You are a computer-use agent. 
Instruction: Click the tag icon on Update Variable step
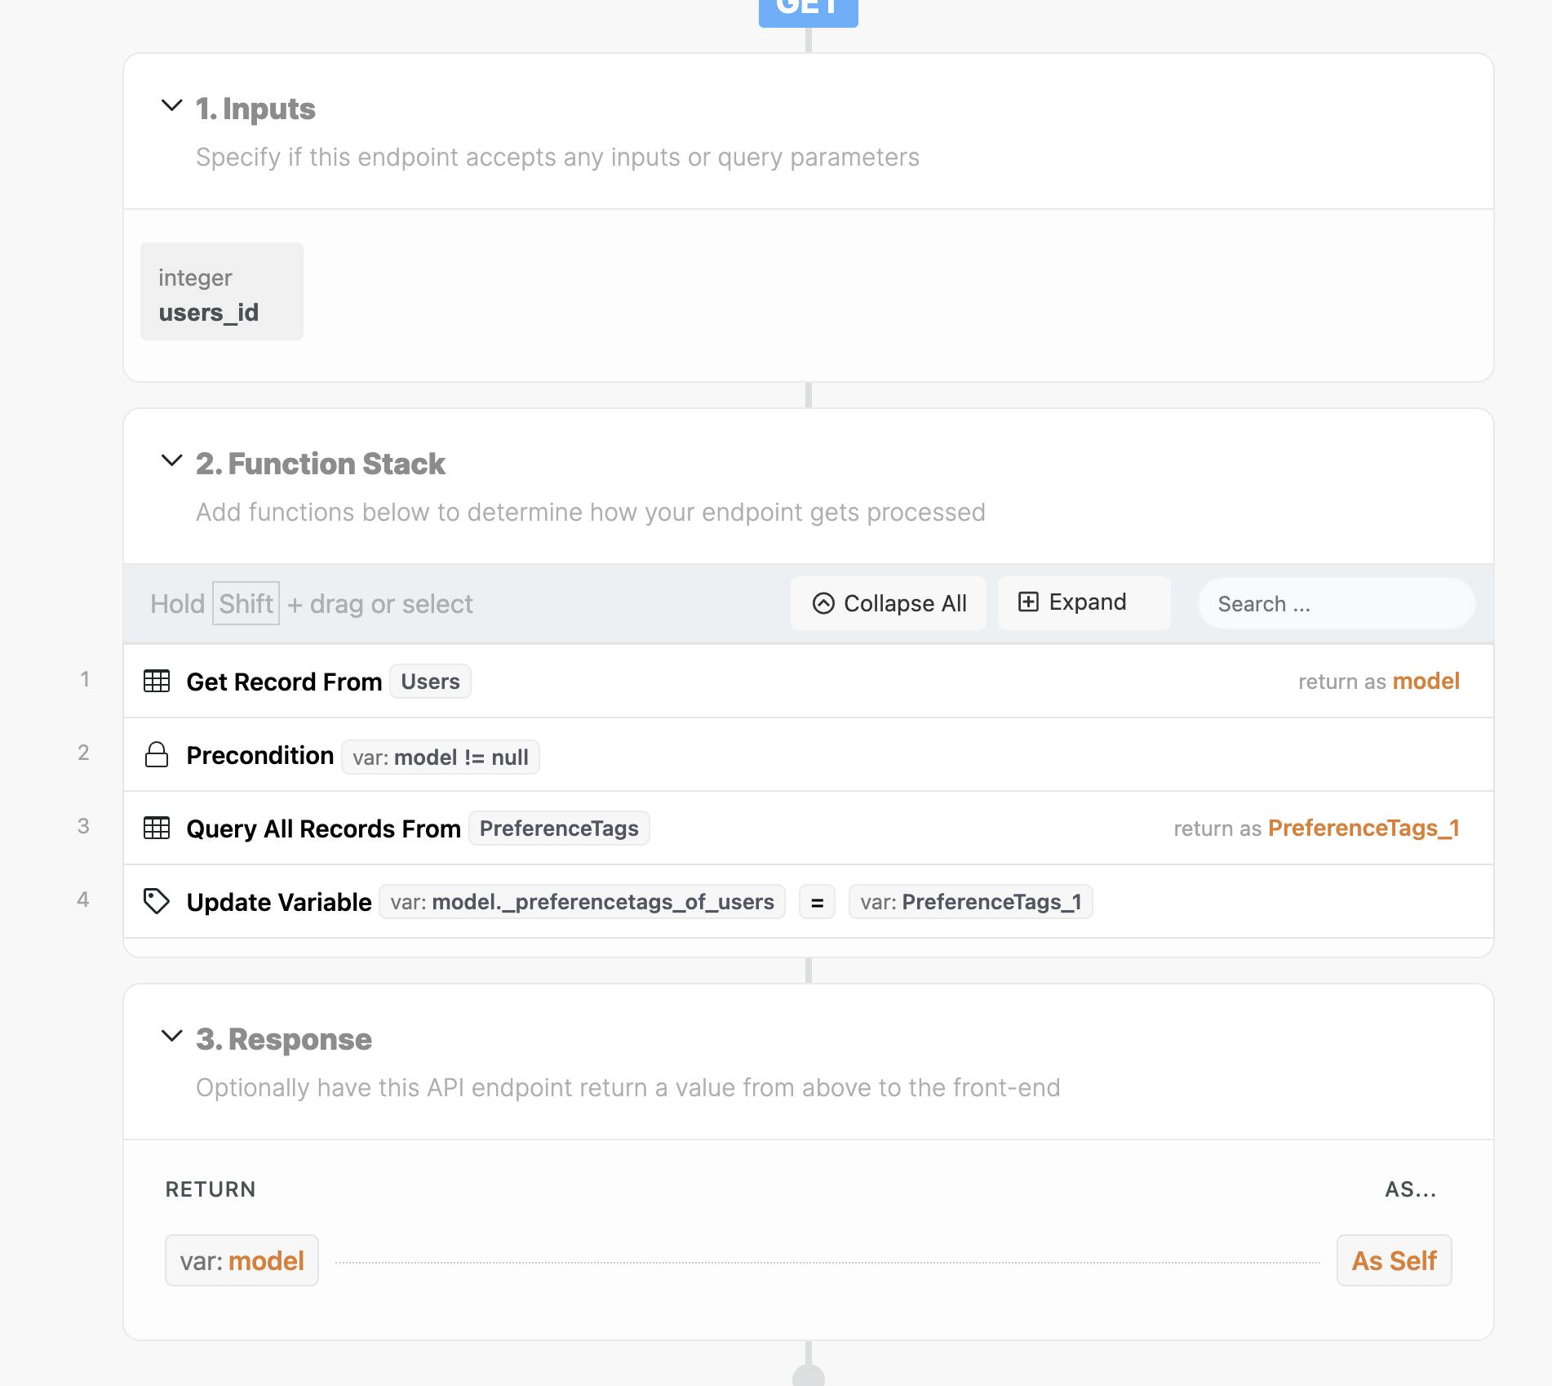click(157, 901)
